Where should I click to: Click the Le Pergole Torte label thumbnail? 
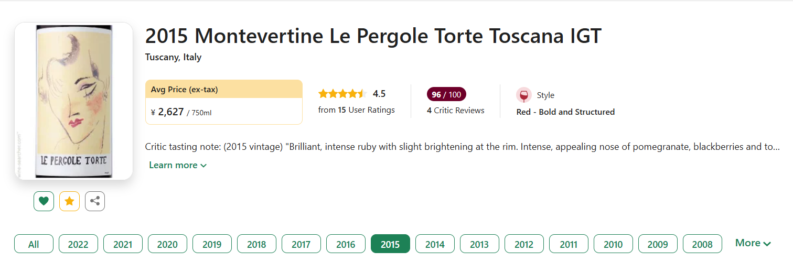74,101
